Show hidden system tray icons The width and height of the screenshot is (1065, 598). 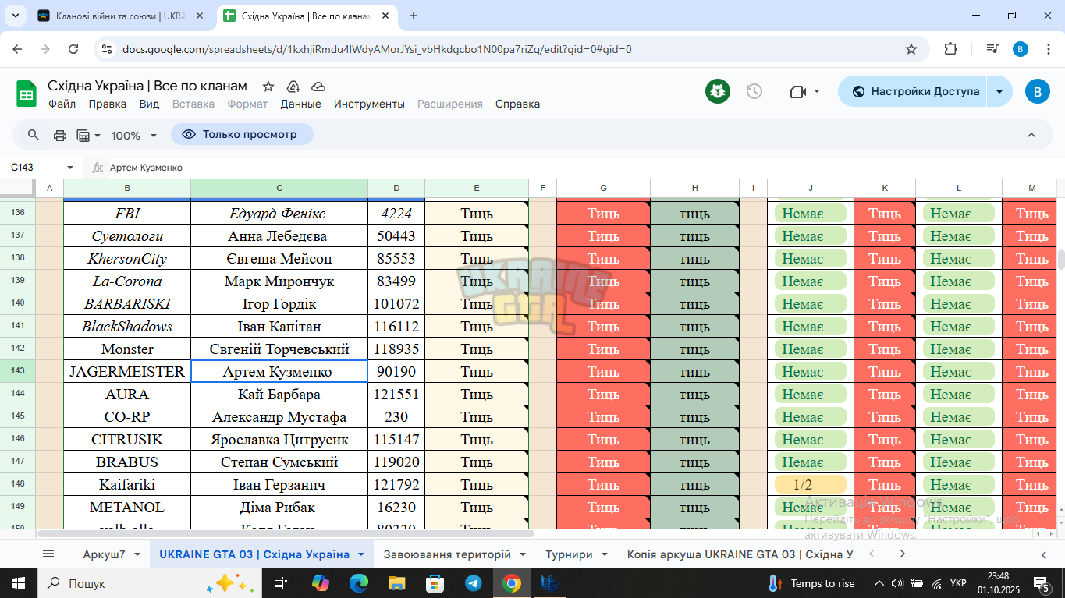coord(879,583)
